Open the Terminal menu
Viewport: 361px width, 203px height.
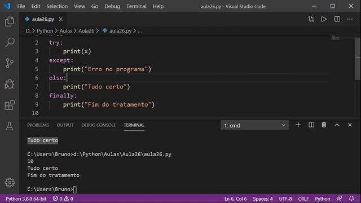pyautogui.click(x=137, y=6)
